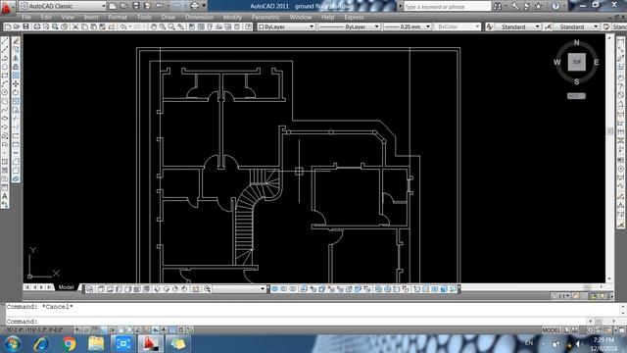The height and width of the screenshot is (353, 627).
Task: Open the File menu
Action: pos(26,18)
